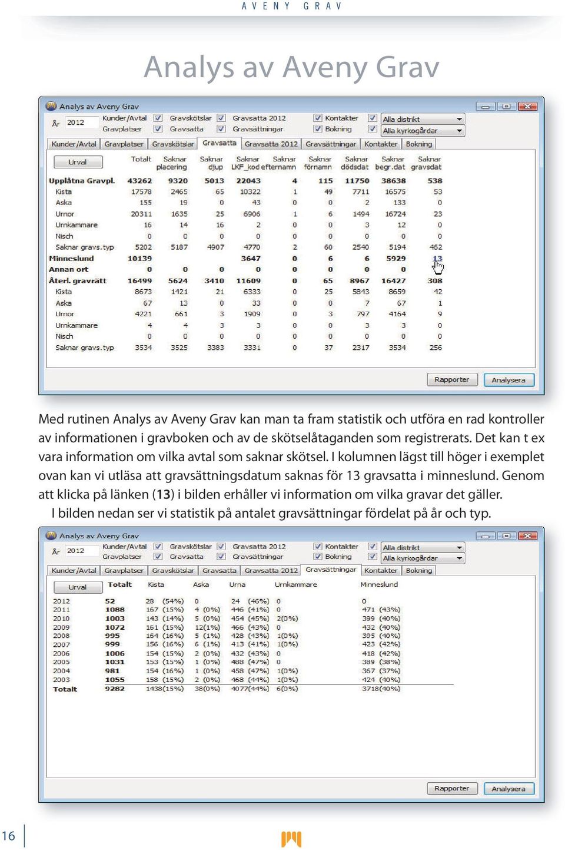This screenshot has width=565, height=850.
Task: Click Minneslund row label in upper window
Action: click(x=71, y=259)
